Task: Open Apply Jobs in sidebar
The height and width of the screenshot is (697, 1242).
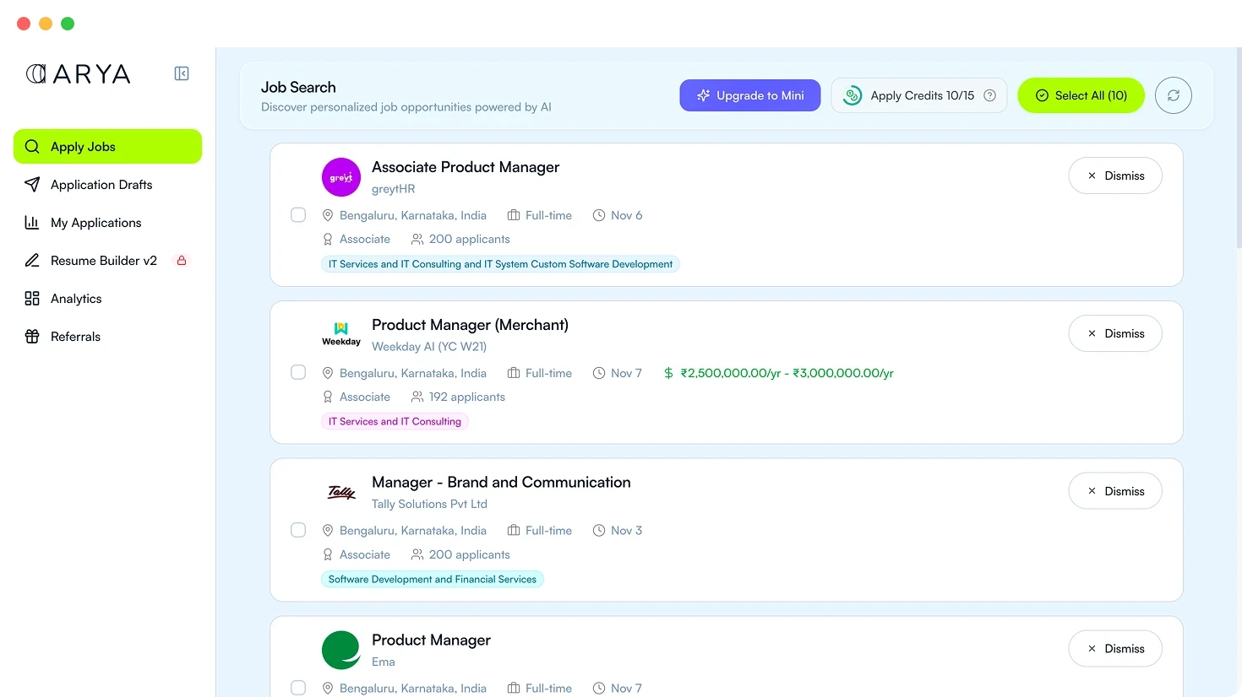Action: pos(107,146)
